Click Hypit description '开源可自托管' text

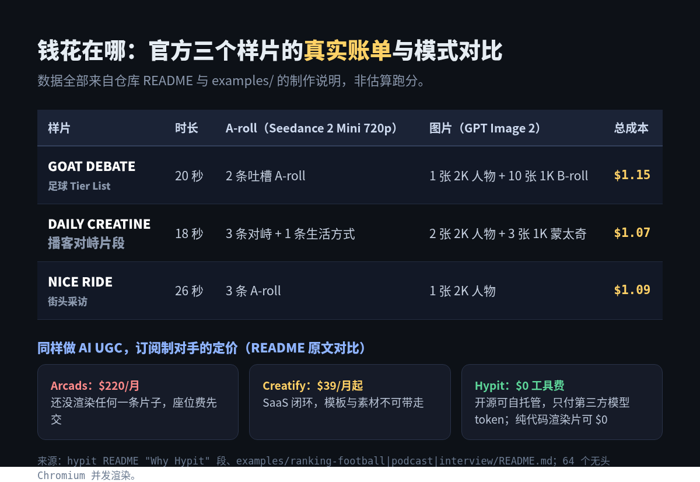tap(552, 411)
